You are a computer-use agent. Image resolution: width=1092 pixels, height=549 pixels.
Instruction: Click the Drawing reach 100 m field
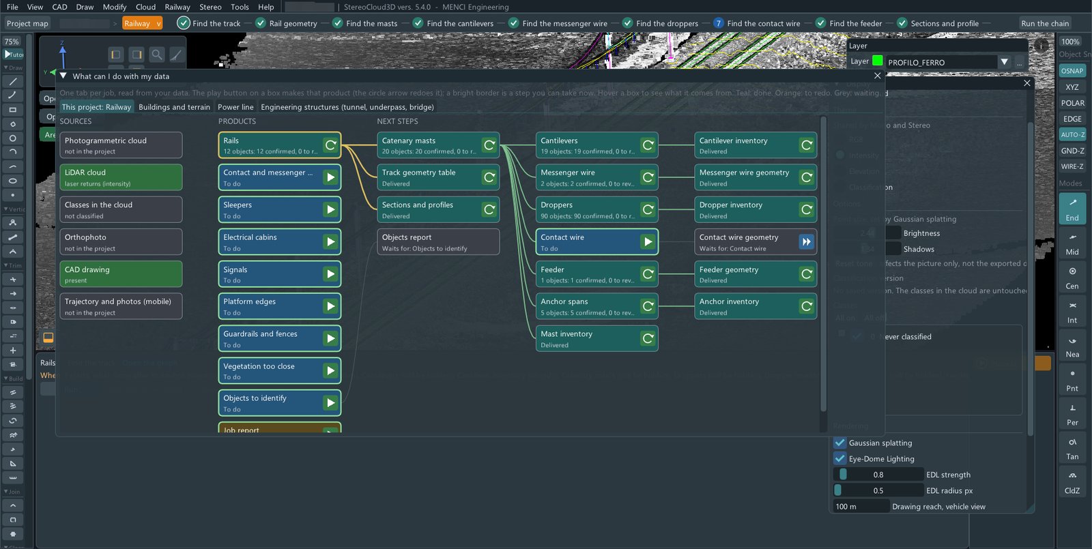(861, 506)
